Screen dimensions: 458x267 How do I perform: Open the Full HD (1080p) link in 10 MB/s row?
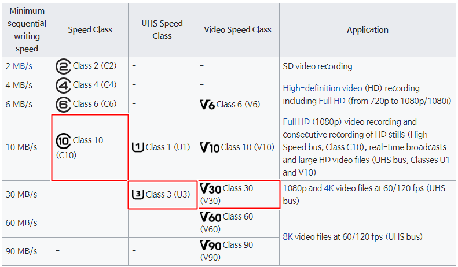click(296, 121)
